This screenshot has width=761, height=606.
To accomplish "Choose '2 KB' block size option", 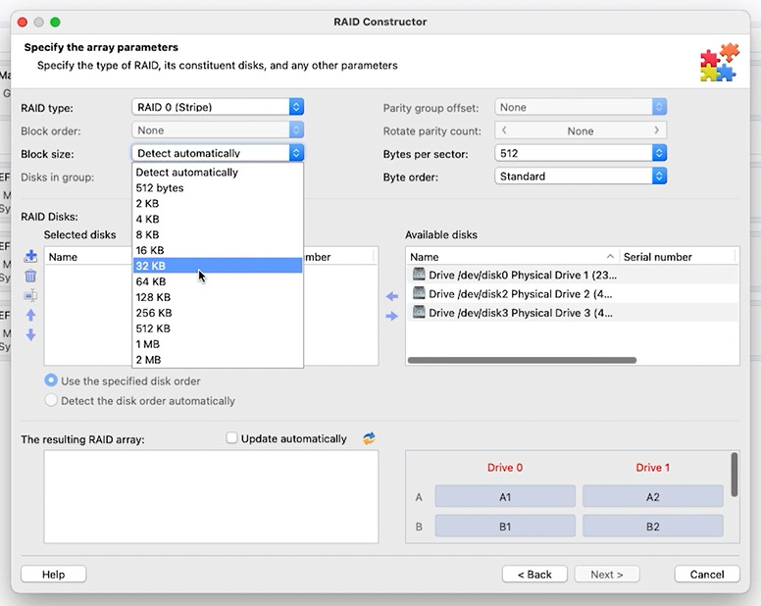I will click(218, 203).
